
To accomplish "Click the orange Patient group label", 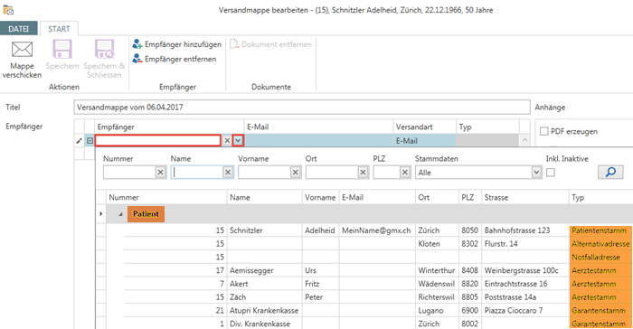I will [x=146, y=214].
